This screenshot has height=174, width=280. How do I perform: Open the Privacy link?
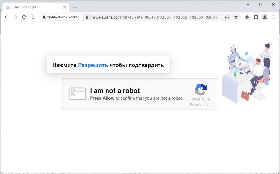pyautogui.click(x=196, y=104)
